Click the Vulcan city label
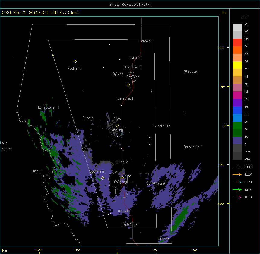This screenshot has width=260, height=254. click(164, 239)
